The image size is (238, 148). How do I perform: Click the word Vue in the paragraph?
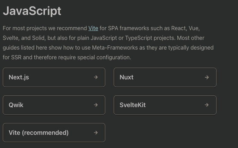pos(193,28)
